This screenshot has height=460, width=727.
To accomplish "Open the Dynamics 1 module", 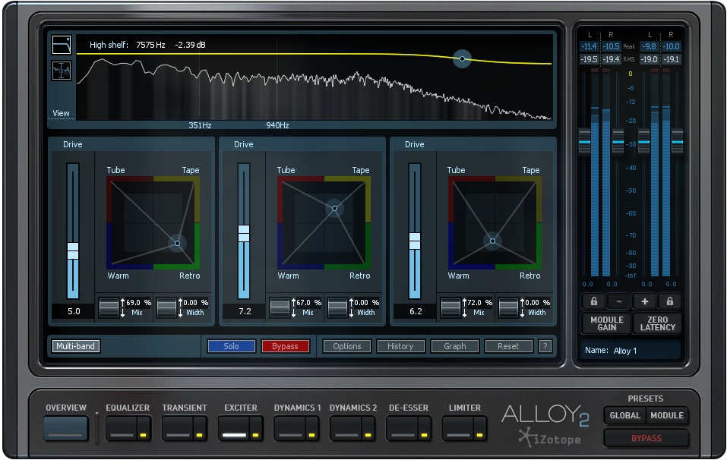I will (x=290, y=429).
